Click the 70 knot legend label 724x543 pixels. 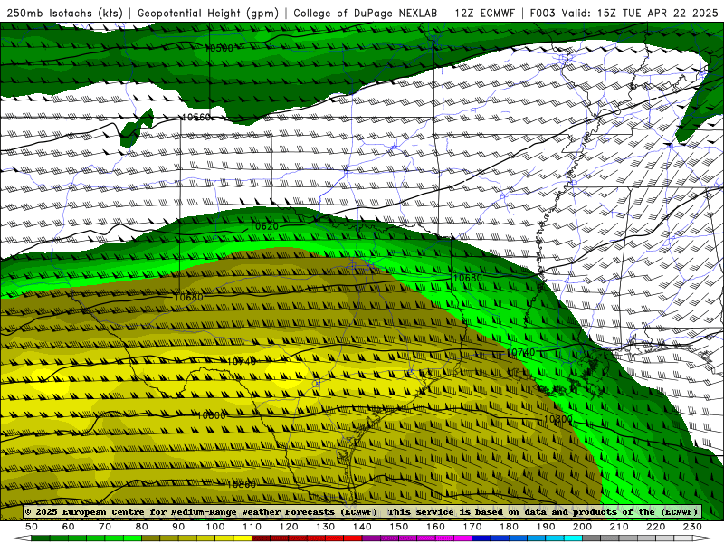click(x=105, y=527)
